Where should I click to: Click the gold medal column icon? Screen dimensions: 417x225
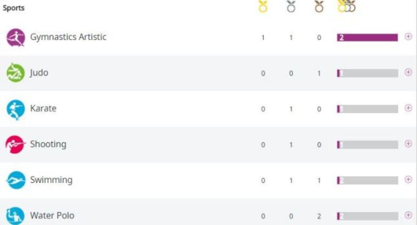(263, 7)
